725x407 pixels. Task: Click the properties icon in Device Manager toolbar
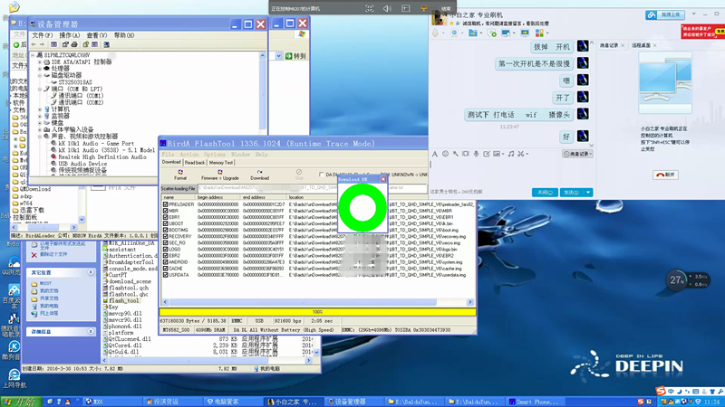tap(65, 44)
